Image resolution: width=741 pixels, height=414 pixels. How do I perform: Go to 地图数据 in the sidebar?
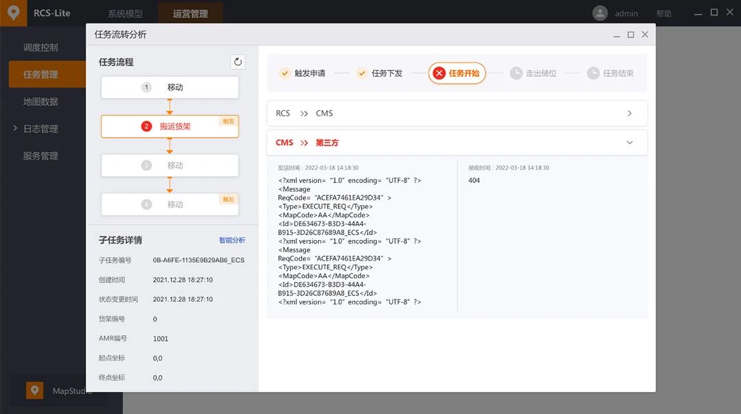point(40,101)
